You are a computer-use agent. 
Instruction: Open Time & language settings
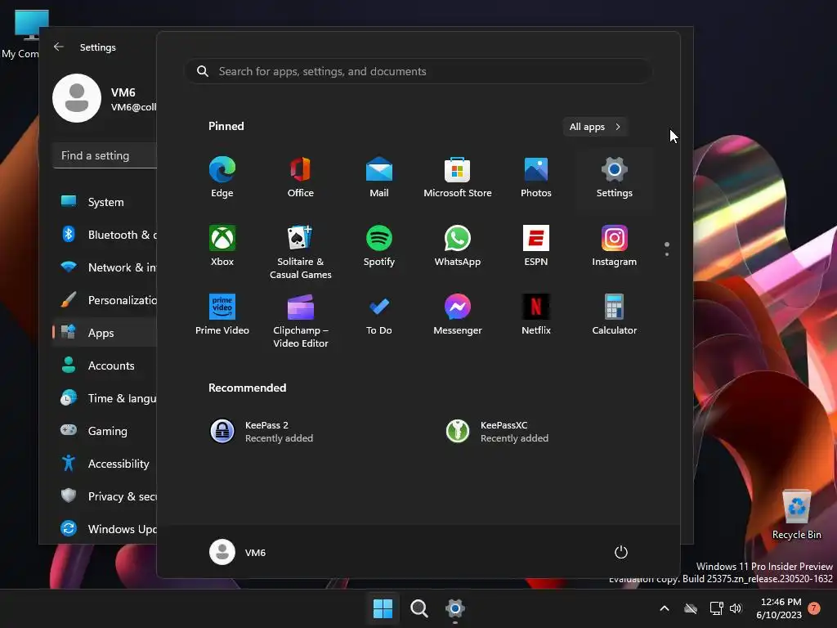pos(105,398)
